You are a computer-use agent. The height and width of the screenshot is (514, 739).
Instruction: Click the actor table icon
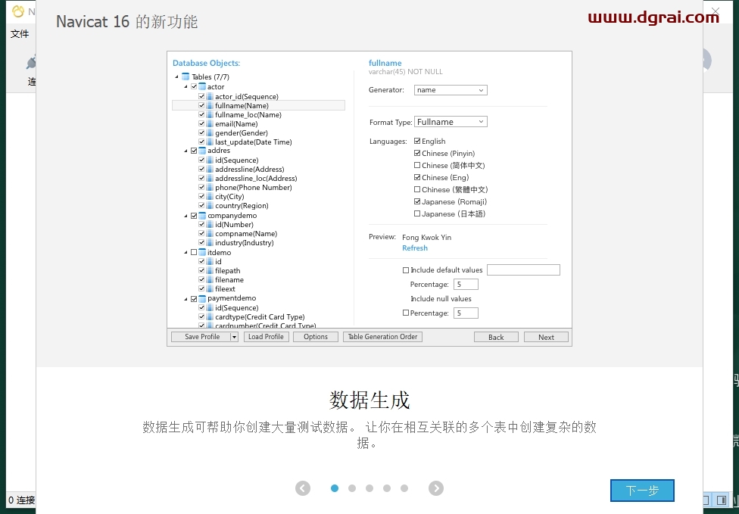(x=202, y=87)
